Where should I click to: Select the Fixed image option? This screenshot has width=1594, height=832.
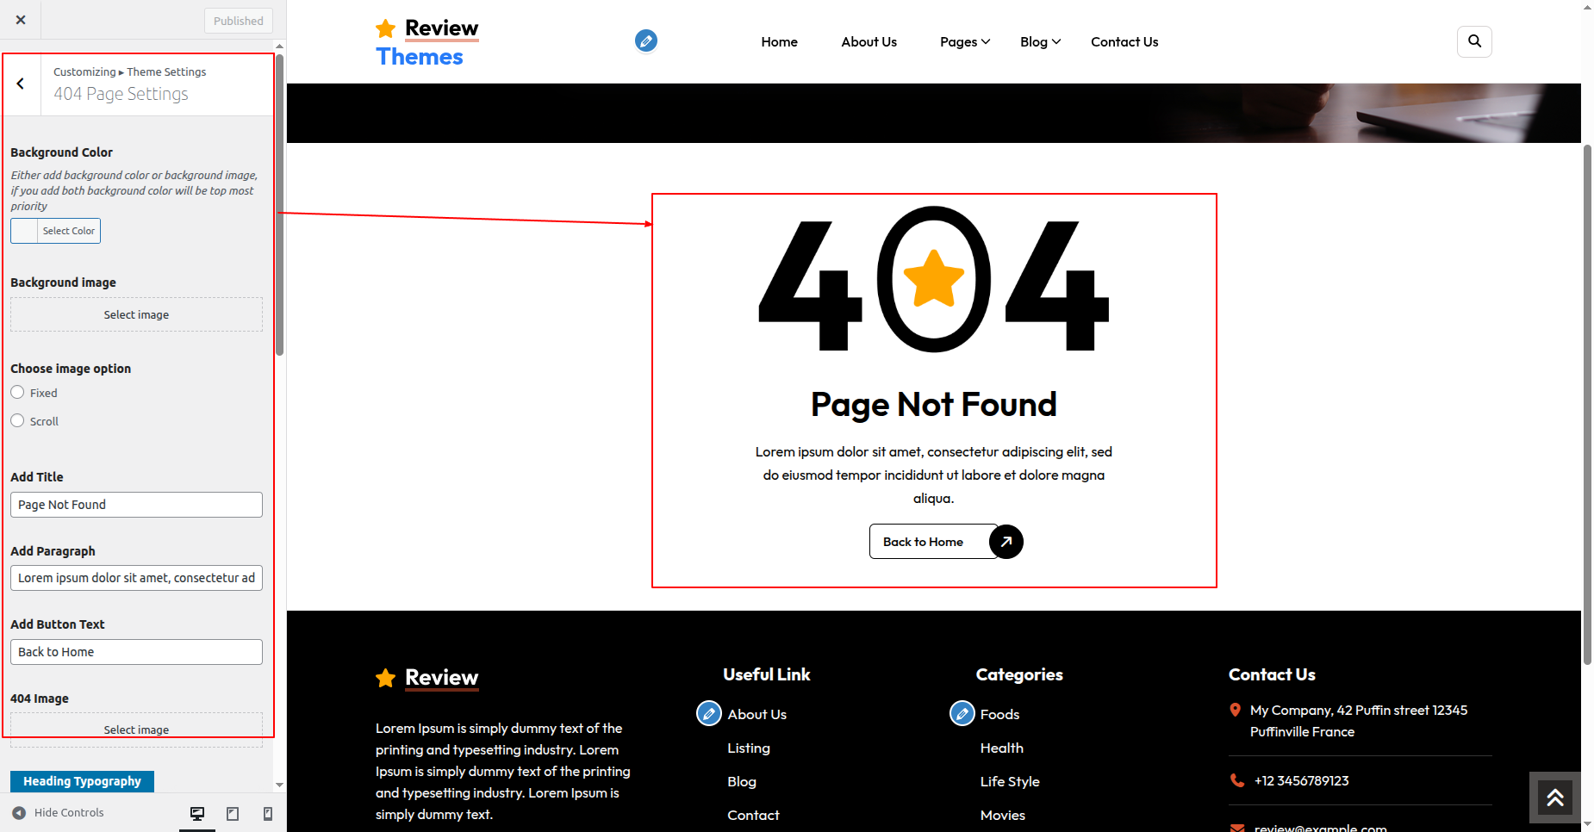17,393
